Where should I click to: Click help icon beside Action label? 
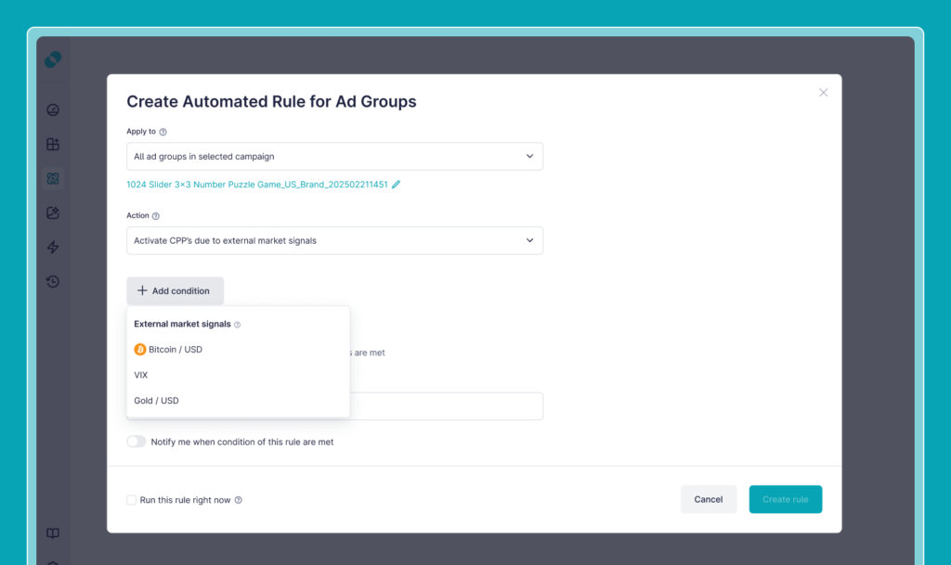click(156, 215)
